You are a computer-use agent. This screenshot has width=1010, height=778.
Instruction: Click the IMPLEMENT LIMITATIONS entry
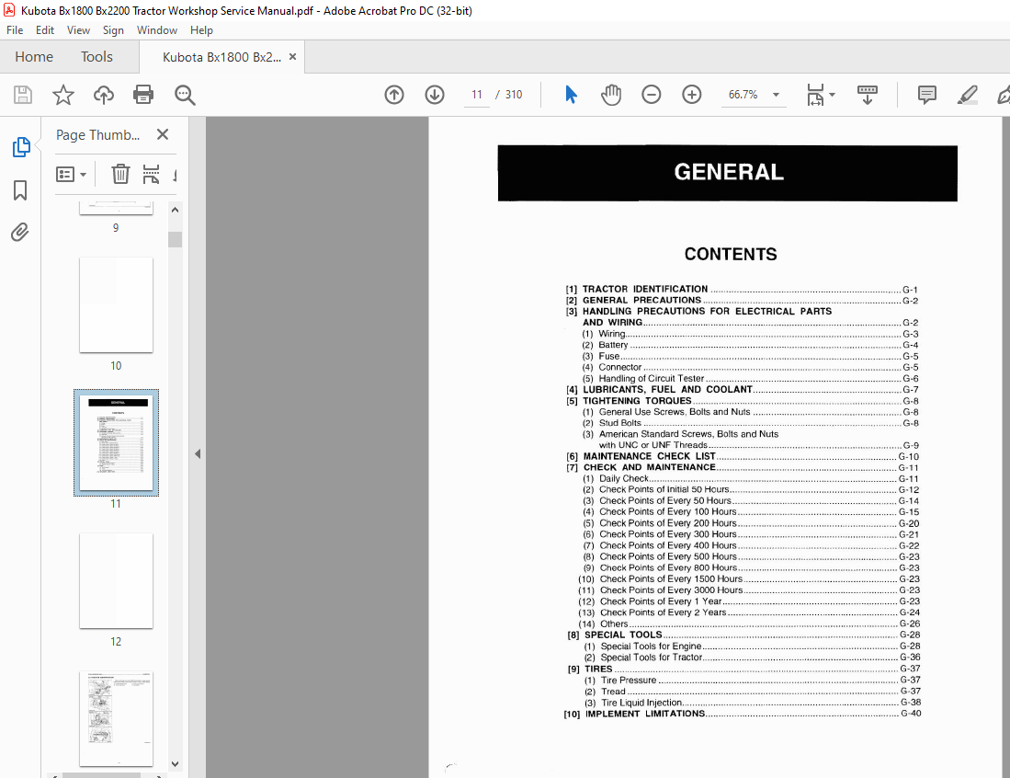click(742, 714)
